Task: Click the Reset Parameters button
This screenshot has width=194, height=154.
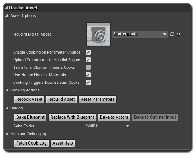Action: pos(97,99)
